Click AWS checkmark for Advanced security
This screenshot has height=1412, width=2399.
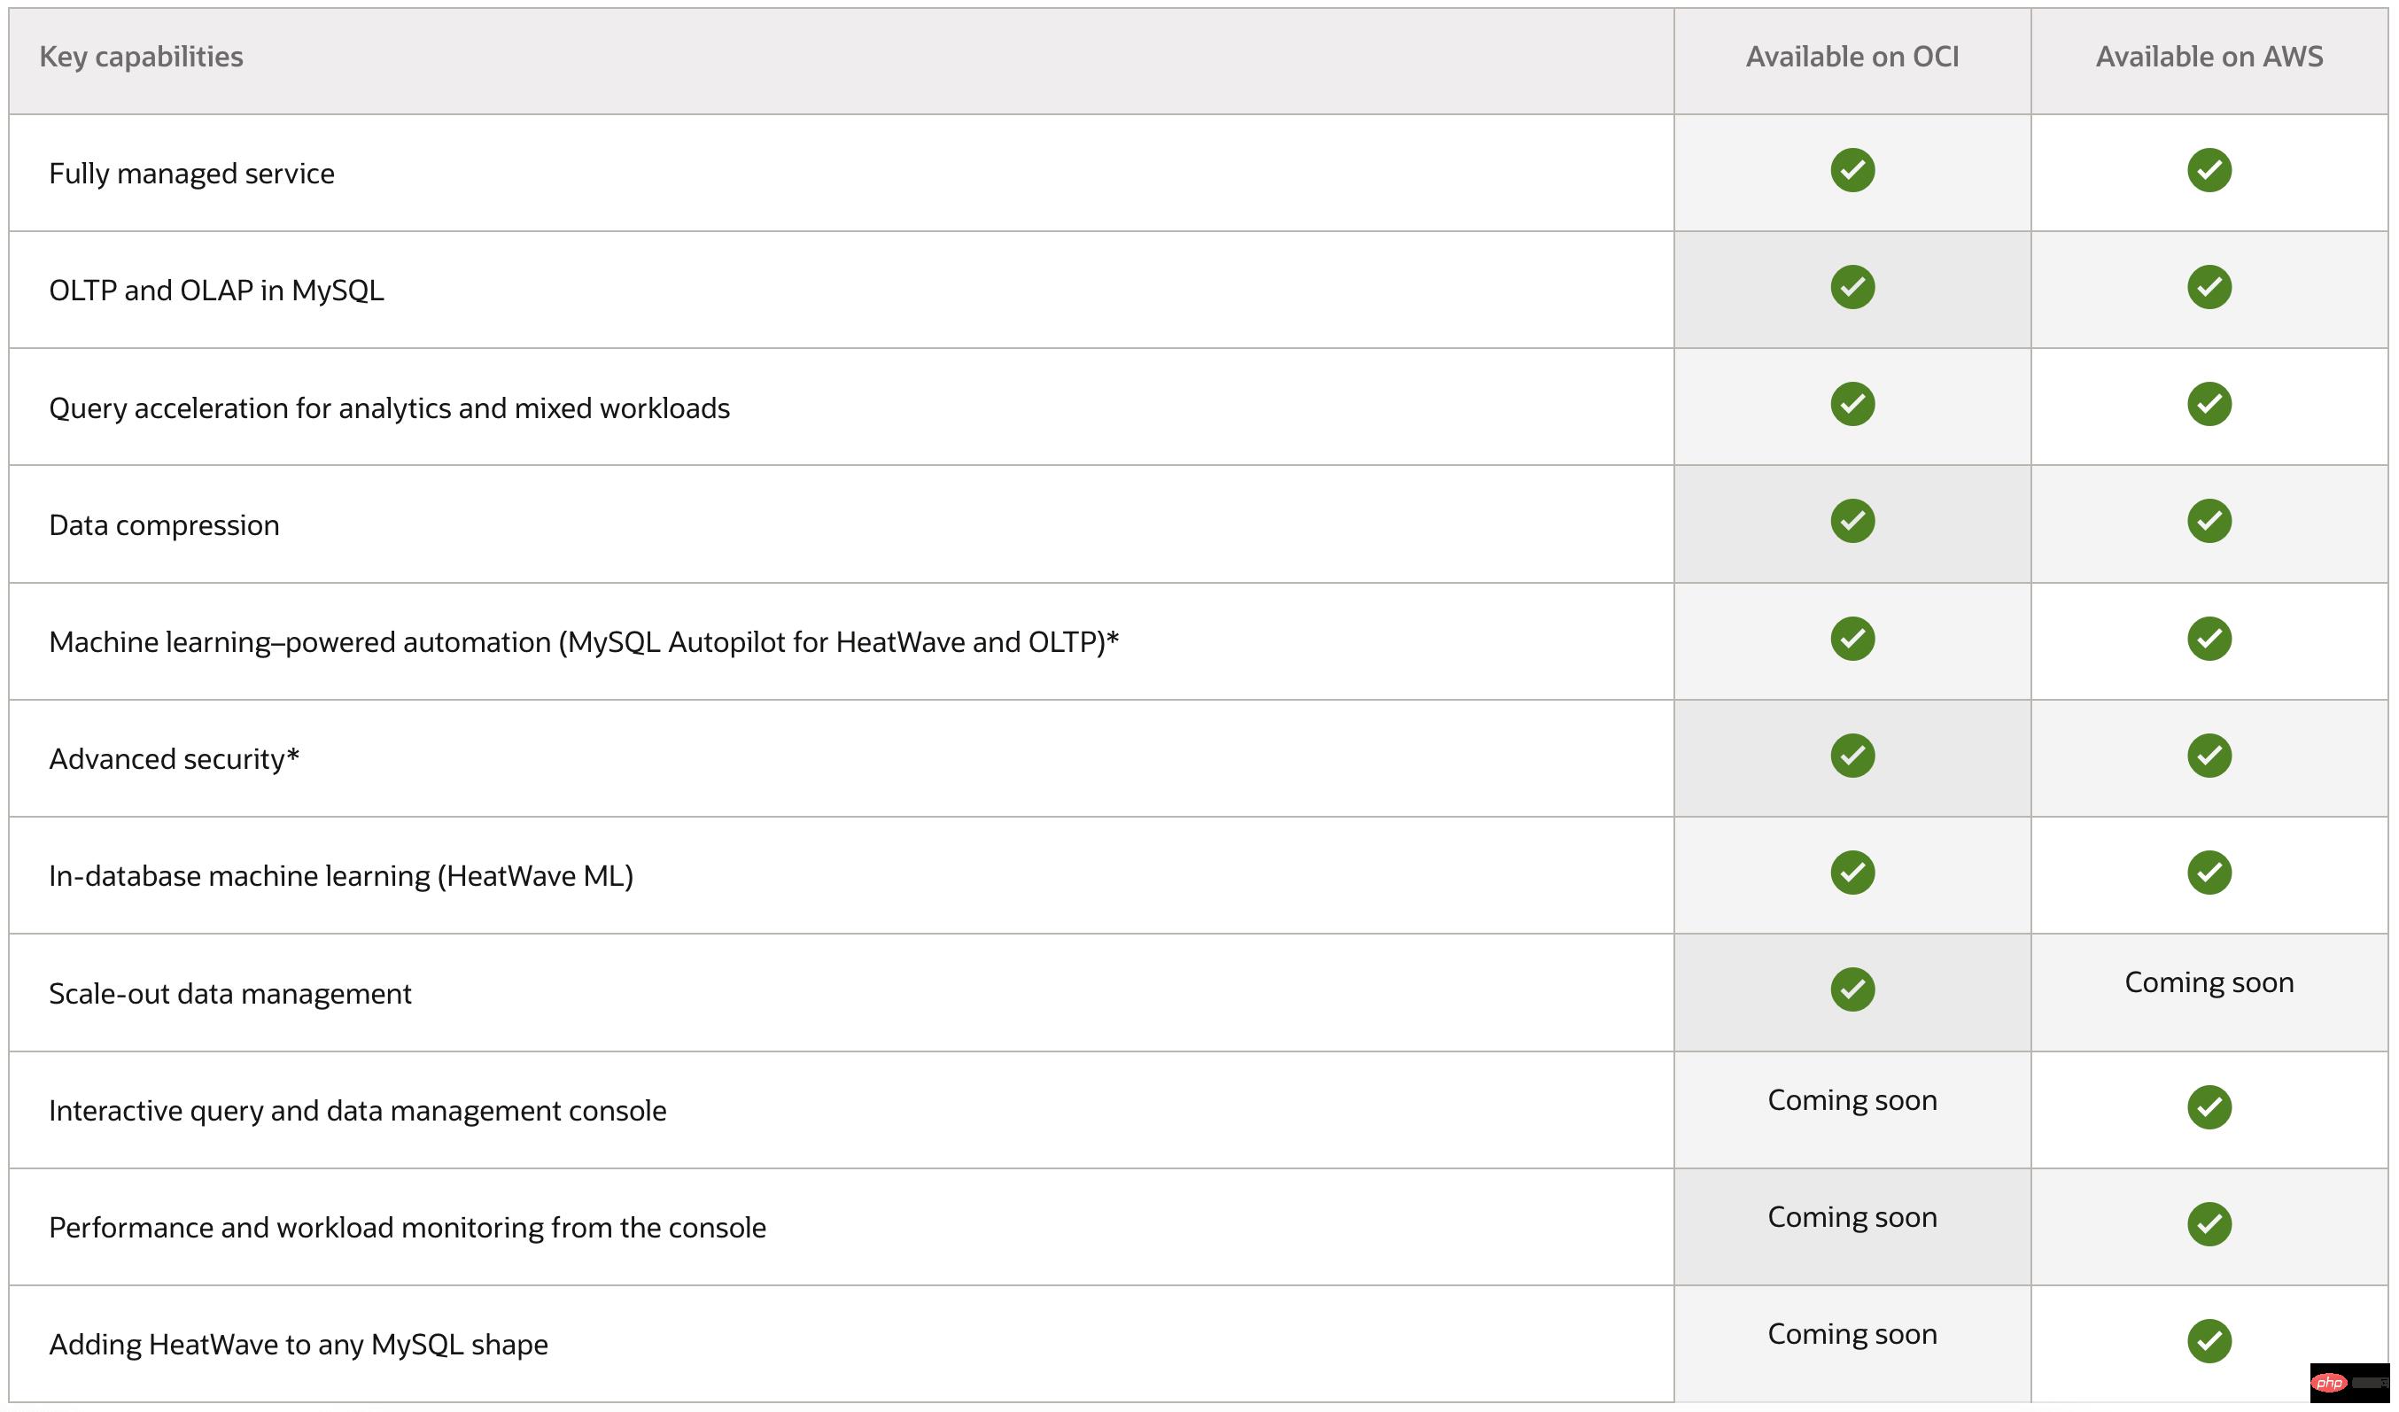click(2209, 756)
